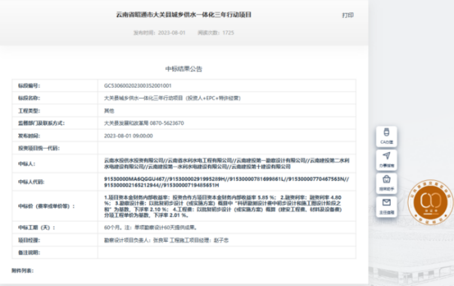This screenshot has height=286, width=454.
Task: Click the 附件列表 label
Action: [23, 270]
